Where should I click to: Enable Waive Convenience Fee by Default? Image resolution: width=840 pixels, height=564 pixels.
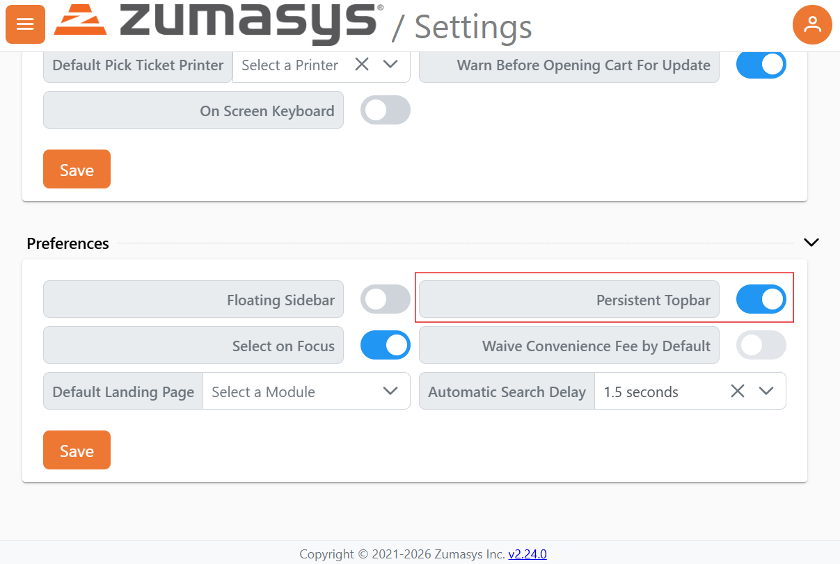761,346
